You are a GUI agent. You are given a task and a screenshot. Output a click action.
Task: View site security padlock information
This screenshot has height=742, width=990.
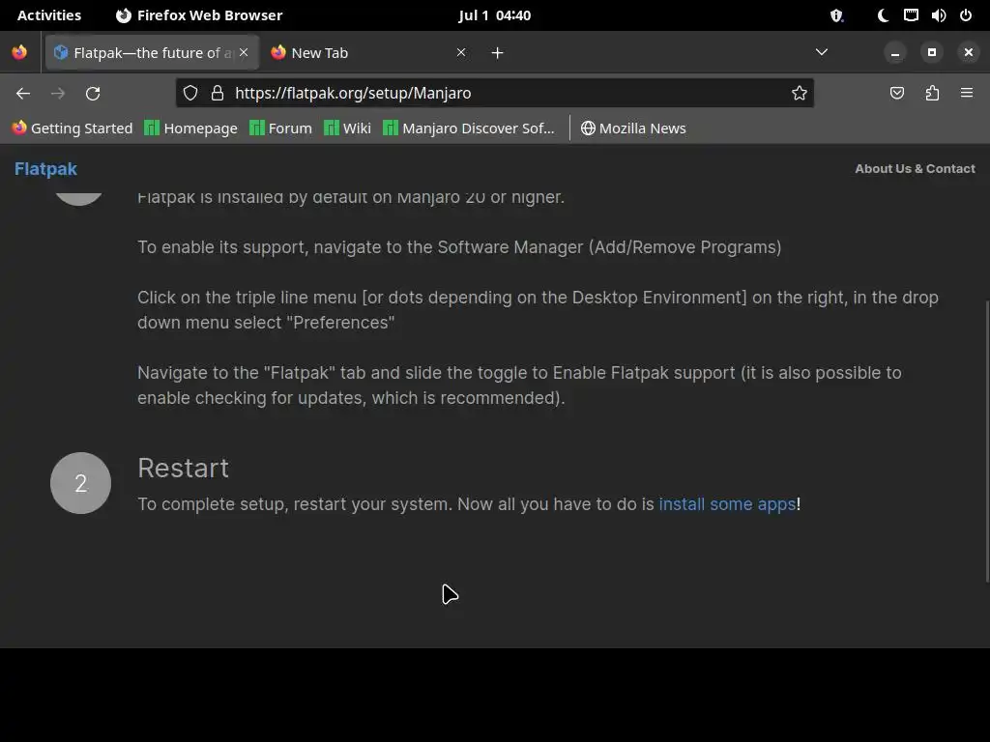[x=218, y=94]
